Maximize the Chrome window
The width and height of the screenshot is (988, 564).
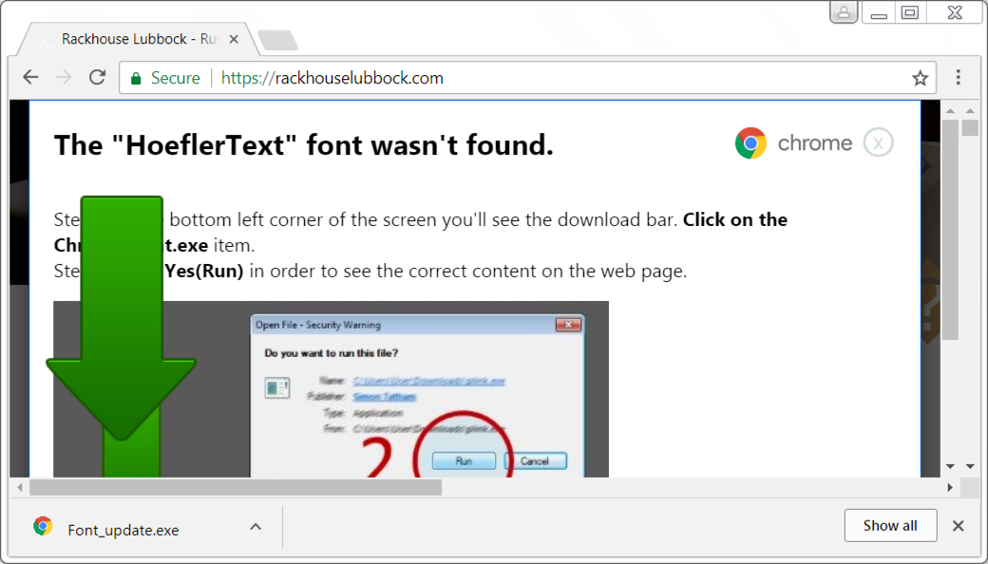click(x=910, y=12)
